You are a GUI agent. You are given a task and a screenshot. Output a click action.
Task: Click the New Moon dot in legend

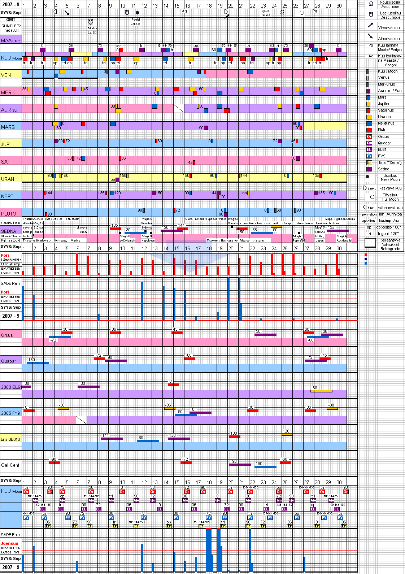[367, 177]
